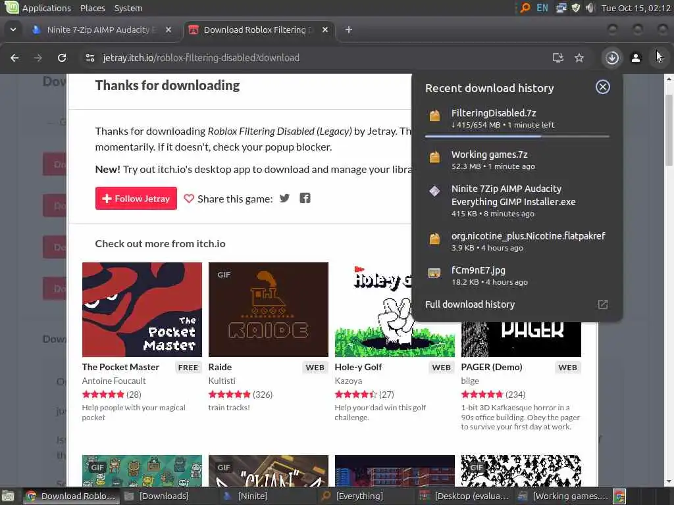Open the fCm9nE7.jpg download entry
The width and height of the screenshot is (674, 505).
click(x=517, y=276)
